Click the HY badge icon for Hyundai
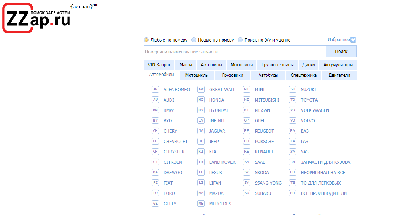This screenshot has height=215, width=404. point(201,110)
